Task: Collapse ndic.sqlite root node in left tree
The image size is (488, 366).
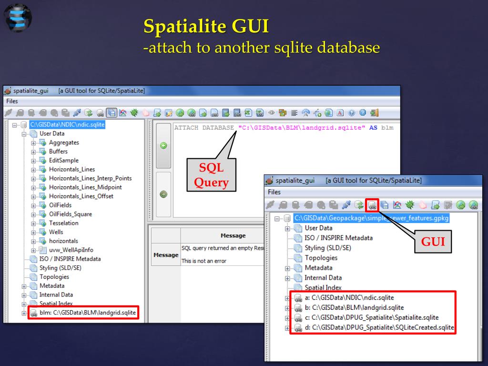Action: tap(14, 125)
